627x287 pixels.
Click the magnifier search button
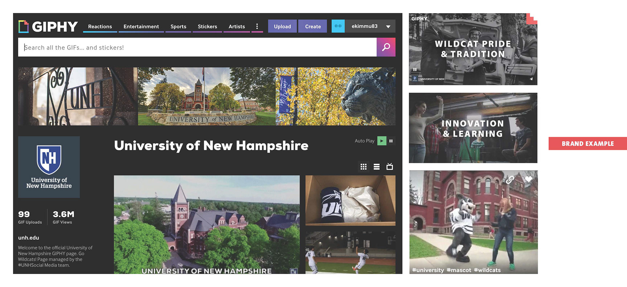[386, 47]
